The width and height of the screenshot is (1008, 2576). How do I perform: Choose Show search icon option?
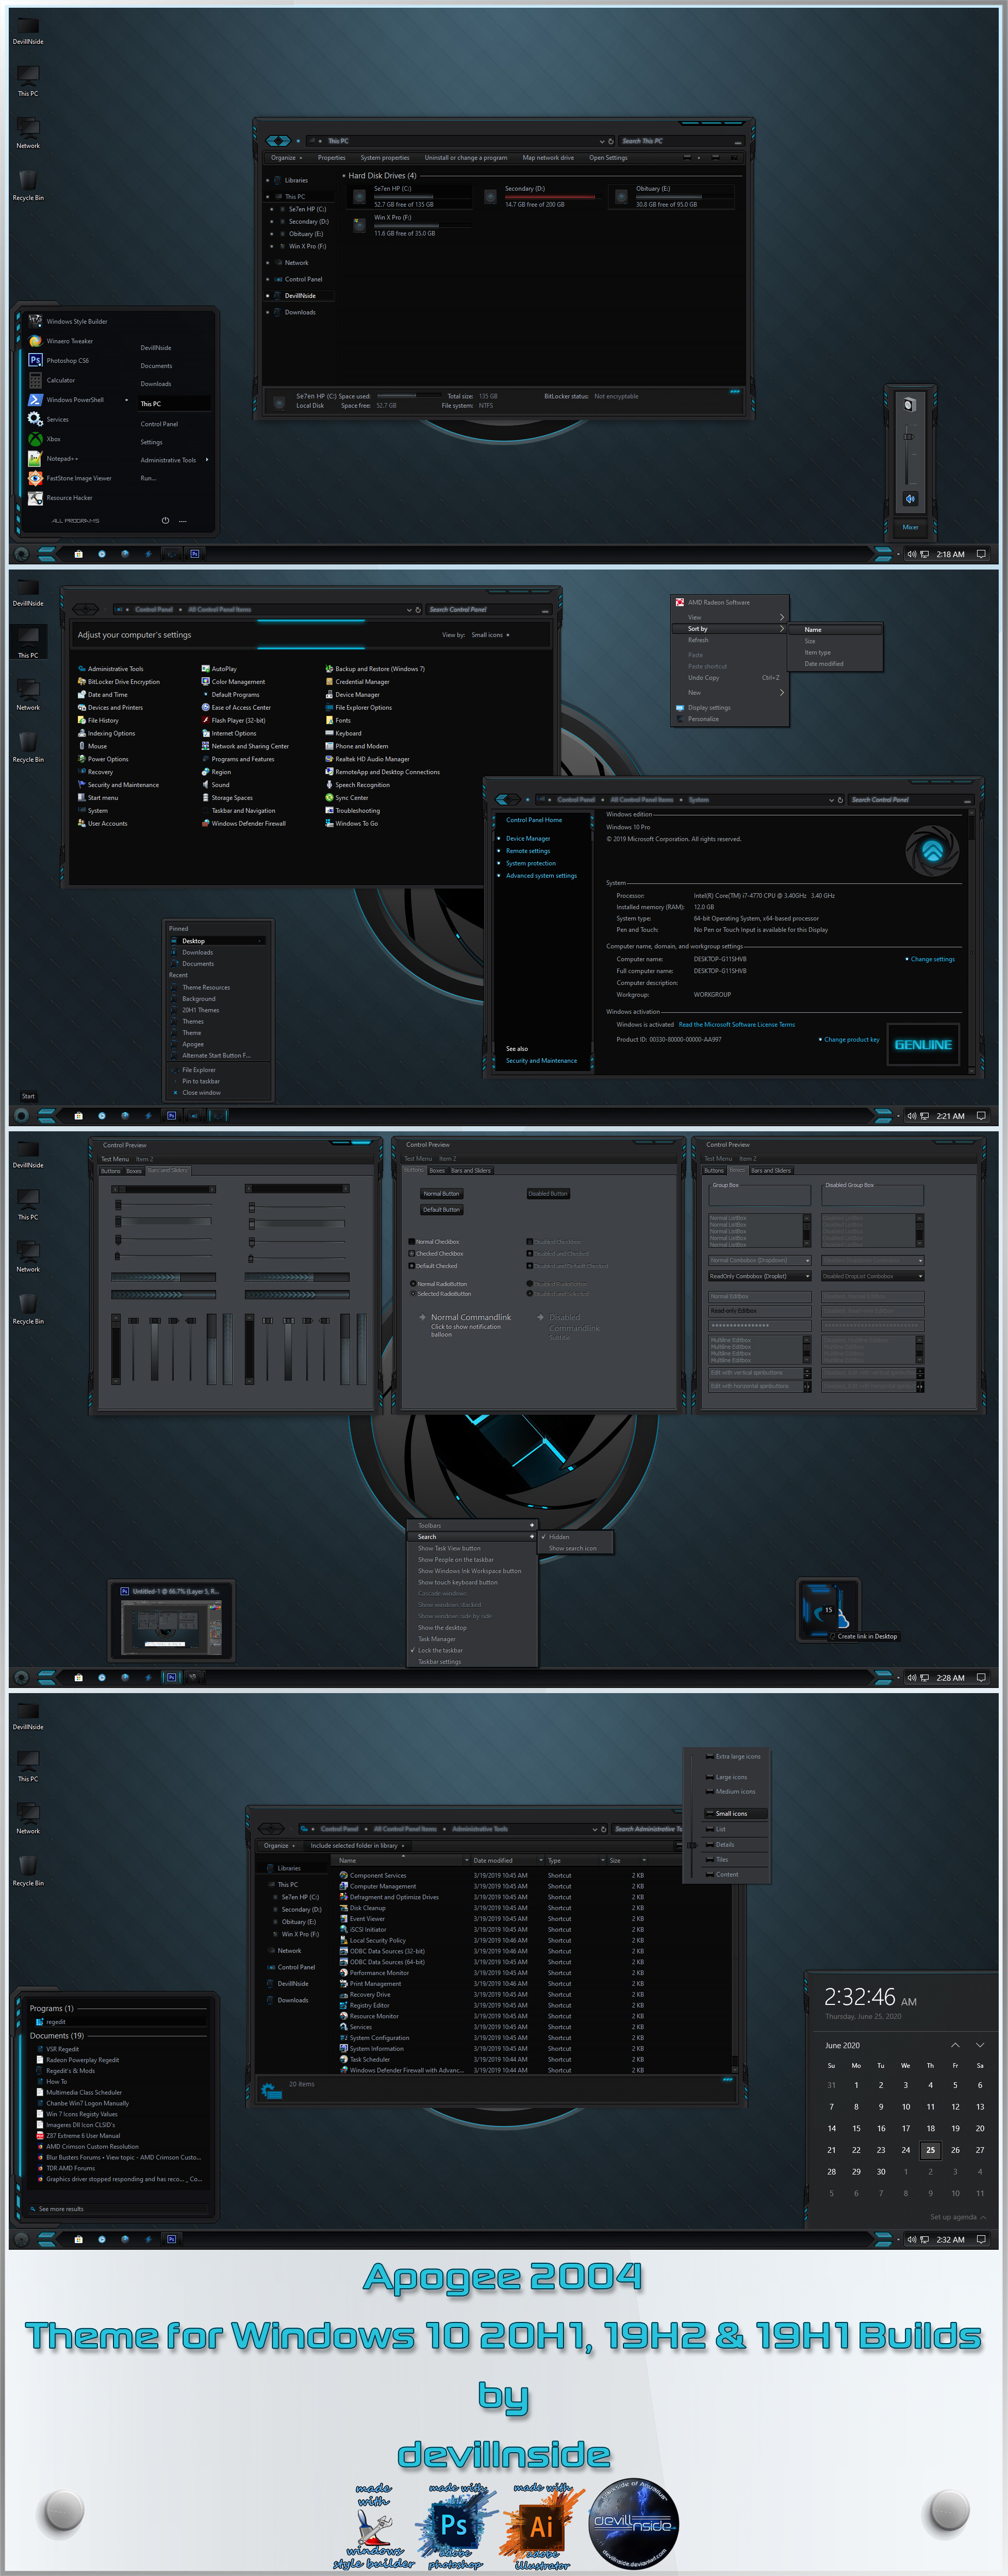(572, 1548)
